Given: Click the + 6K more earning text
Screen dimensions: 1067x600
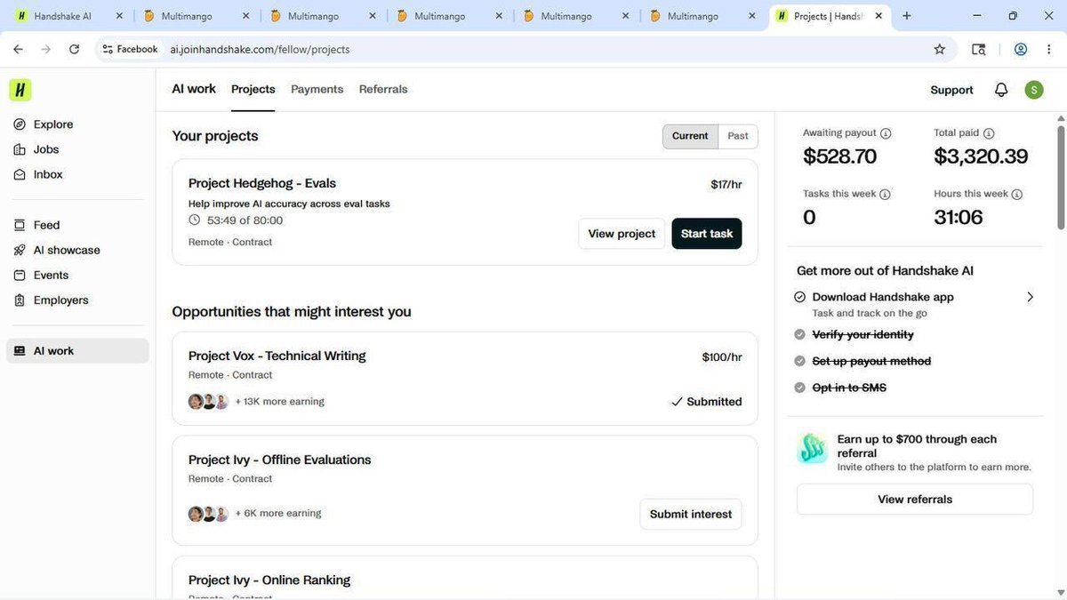Looking at the screenshot, I should point(278,513).
